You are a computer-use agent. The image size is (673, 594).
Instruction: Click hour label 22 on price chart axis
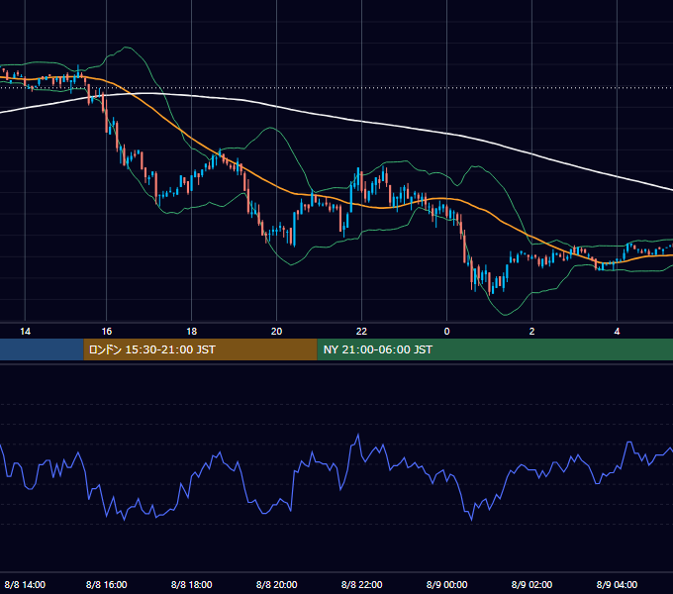pyautogui.click(x=361, y=332)
